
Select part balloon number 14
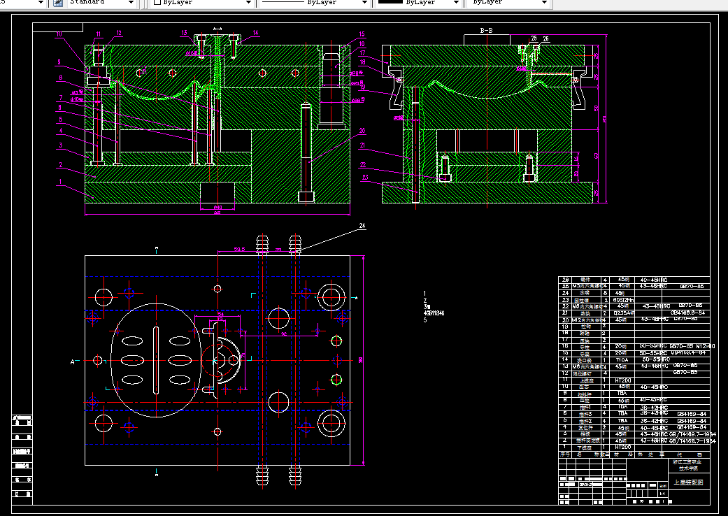[255, 32]
